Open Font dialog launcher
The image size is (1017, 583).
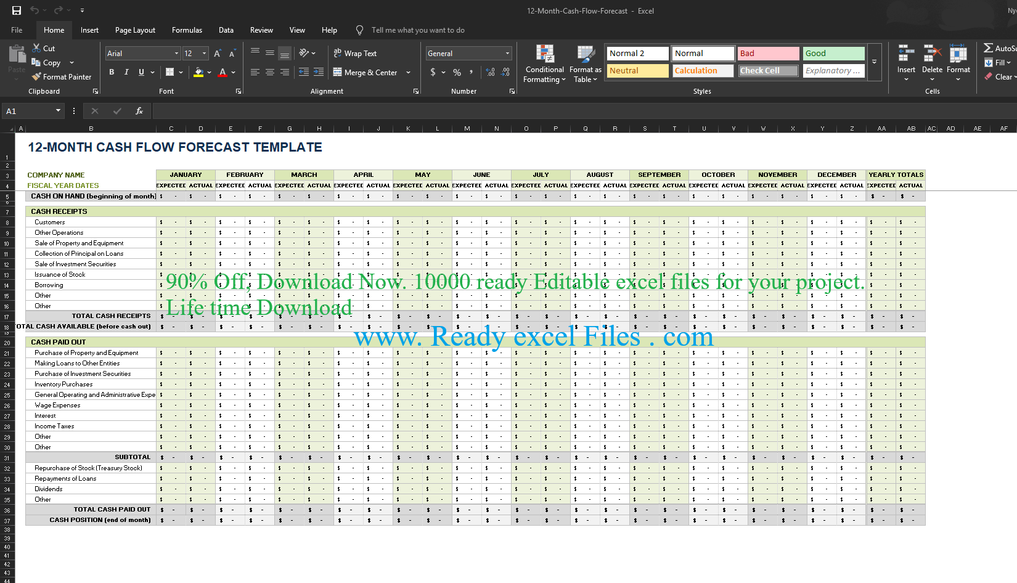(239, 91)
